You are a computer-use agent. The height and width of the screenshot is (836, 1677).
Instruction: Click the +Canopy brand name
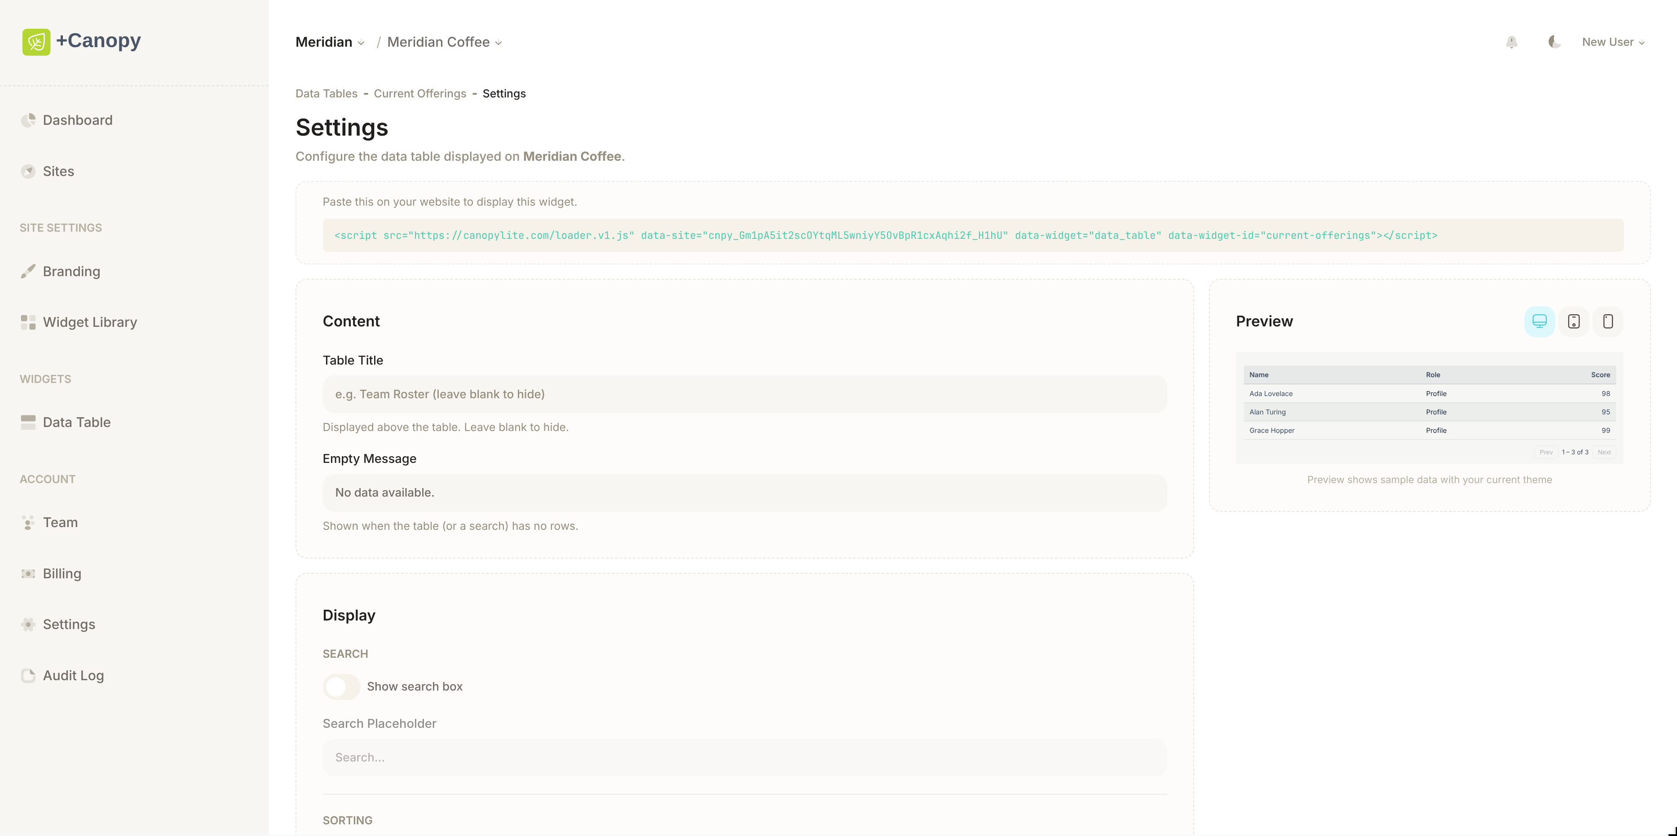click(x=98, y=40)
